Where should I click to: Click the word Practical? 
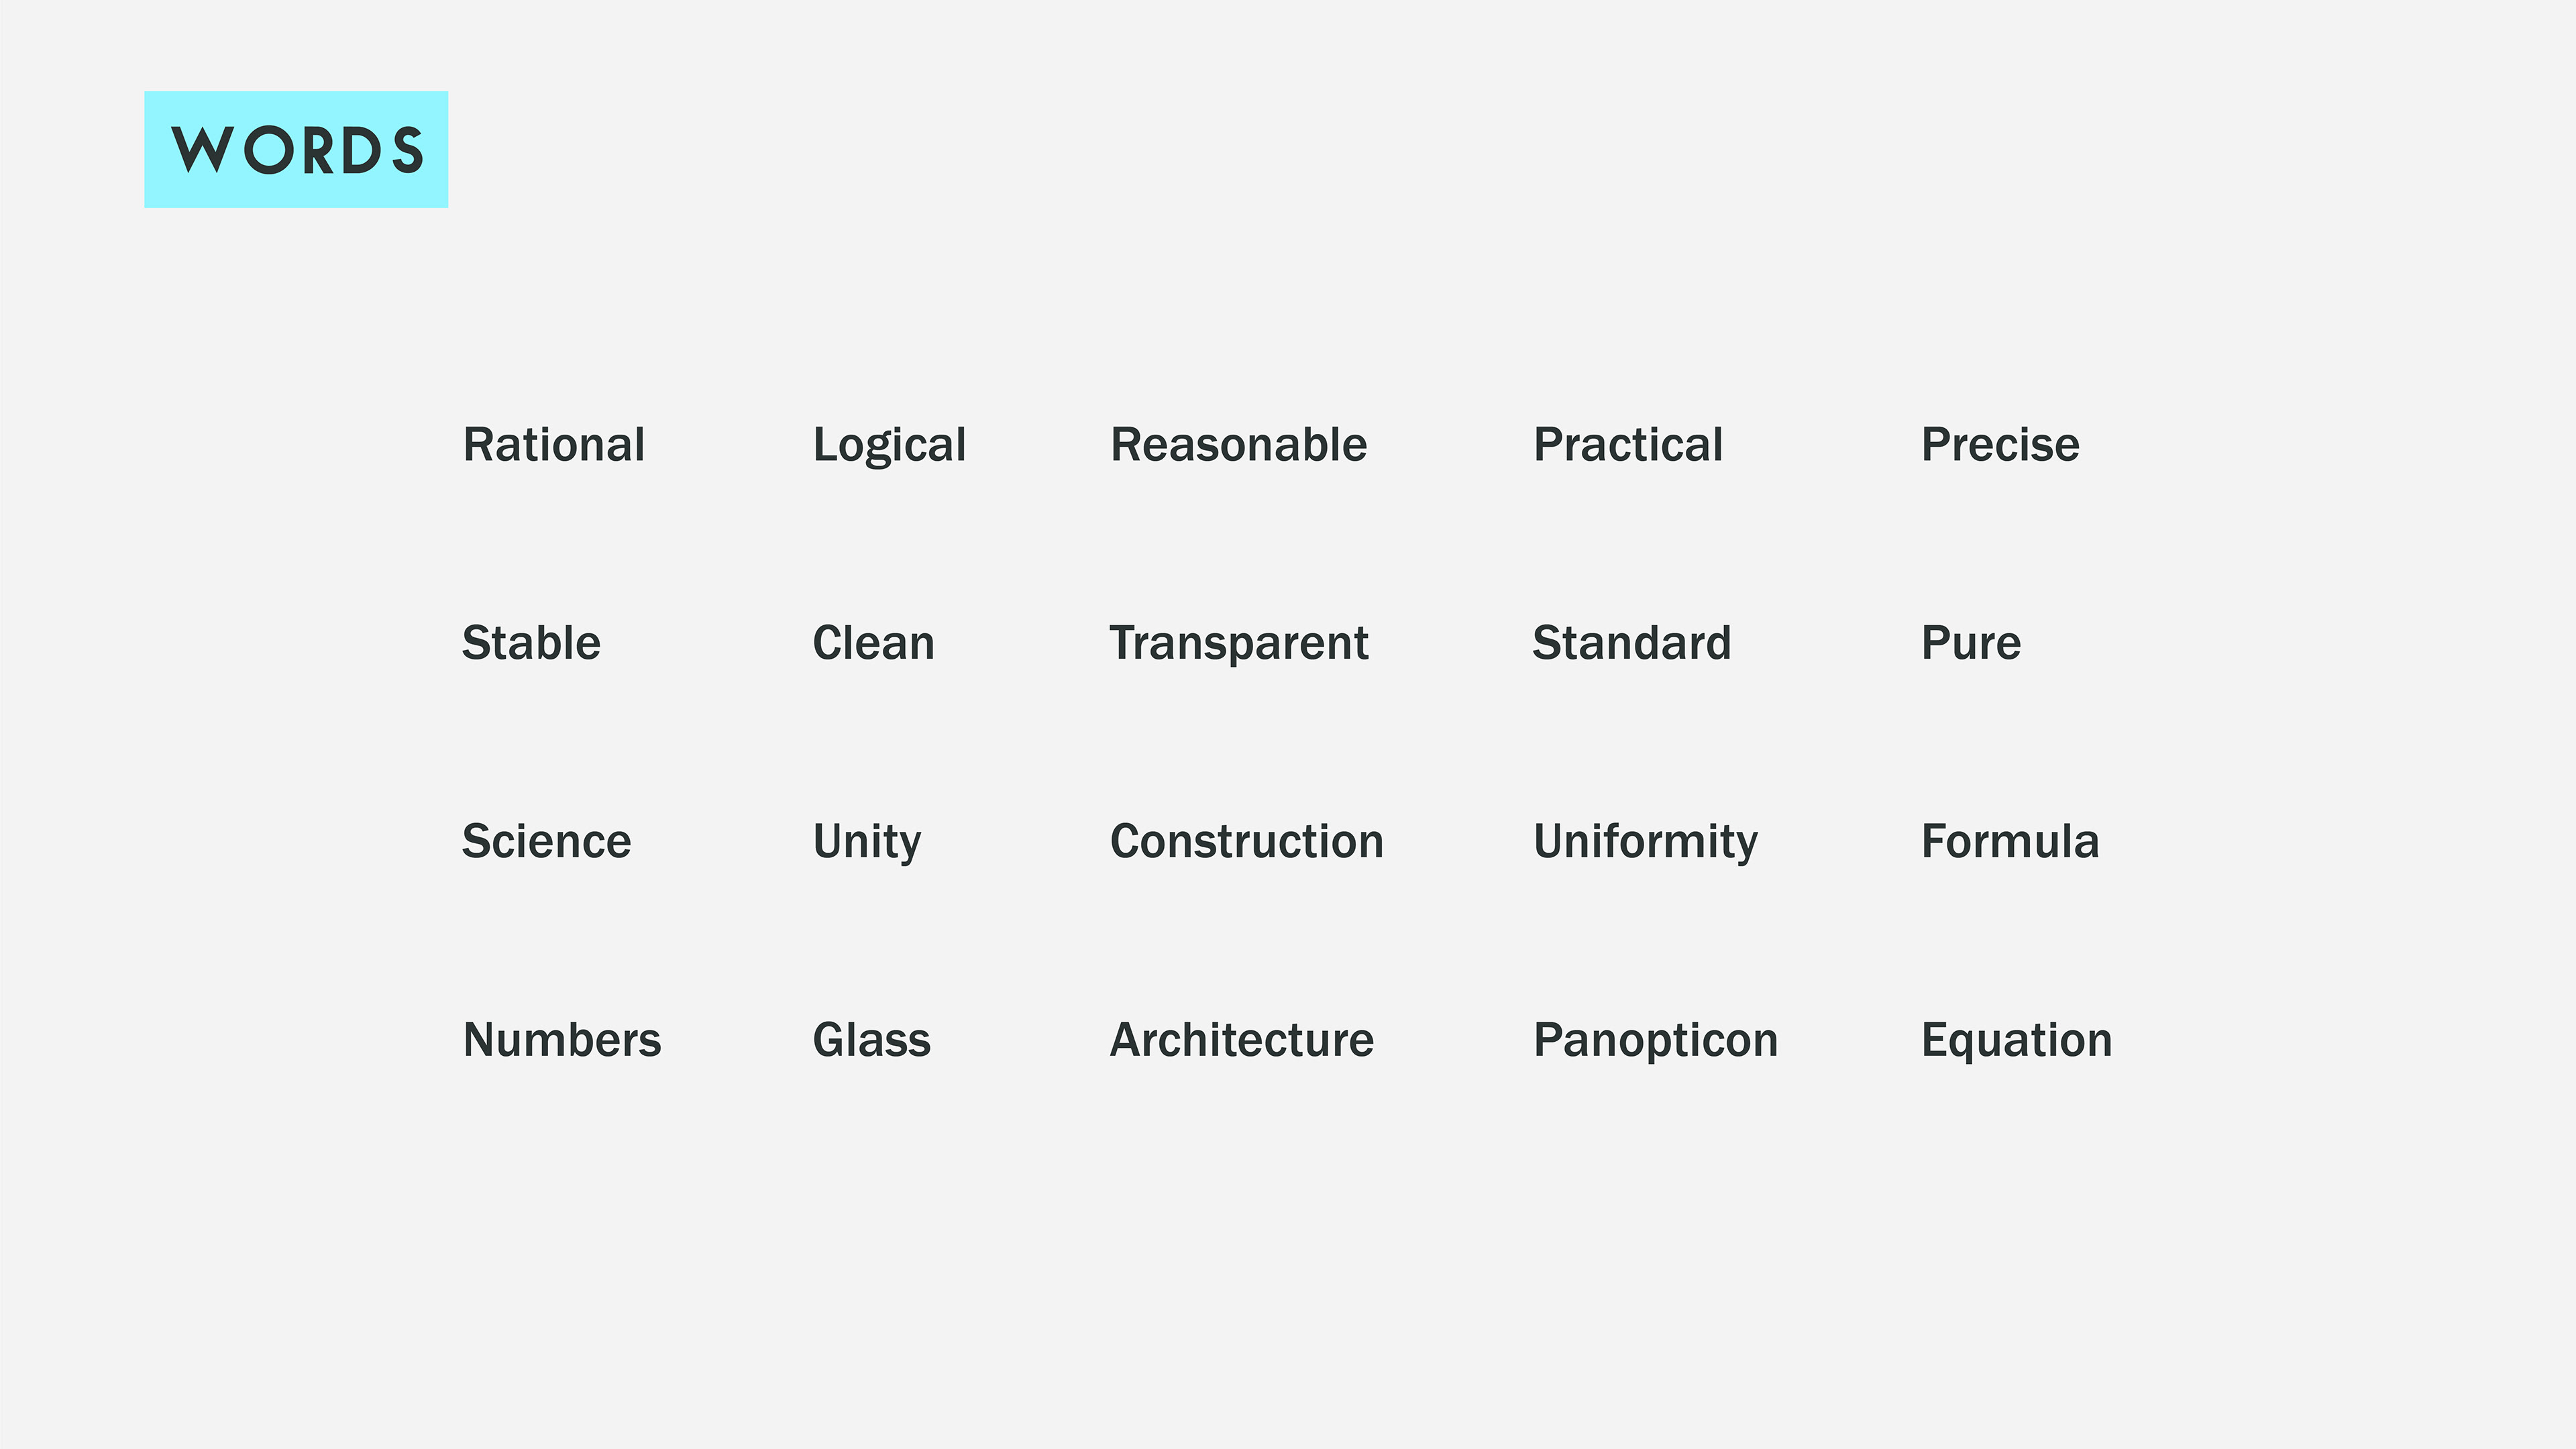pyautogui.click(x=1628, y=445)
